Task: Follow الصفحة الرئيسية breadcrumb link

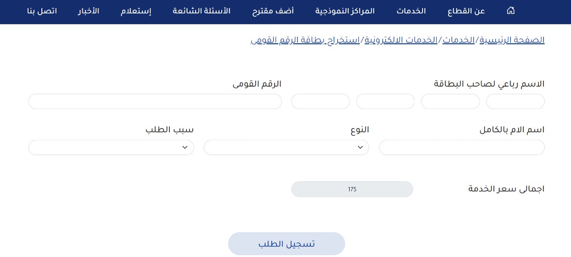Action: point(512,40)
